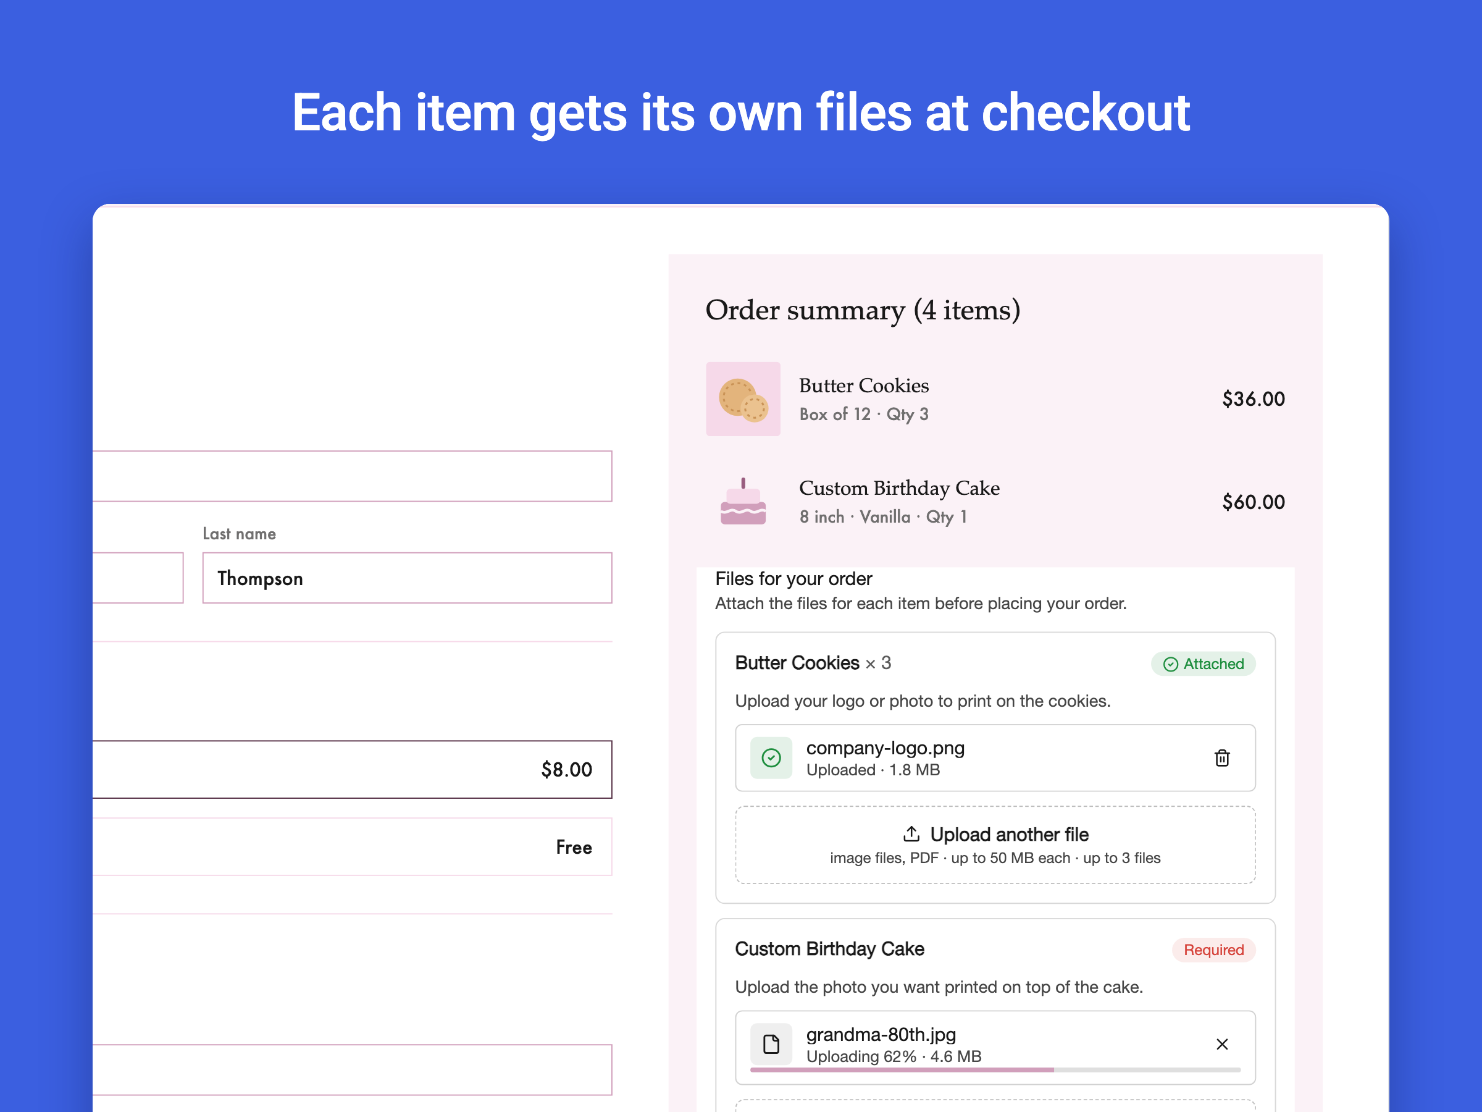Click the green check icon beside company-logo.png
The width and height of the screenshot is (1482, 1112).
[771, 757]
